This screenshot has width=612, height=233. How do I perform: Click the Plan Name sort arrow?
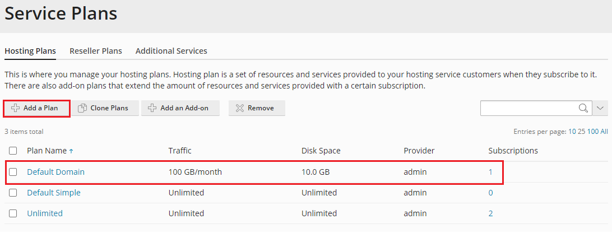tap(71, 151)
